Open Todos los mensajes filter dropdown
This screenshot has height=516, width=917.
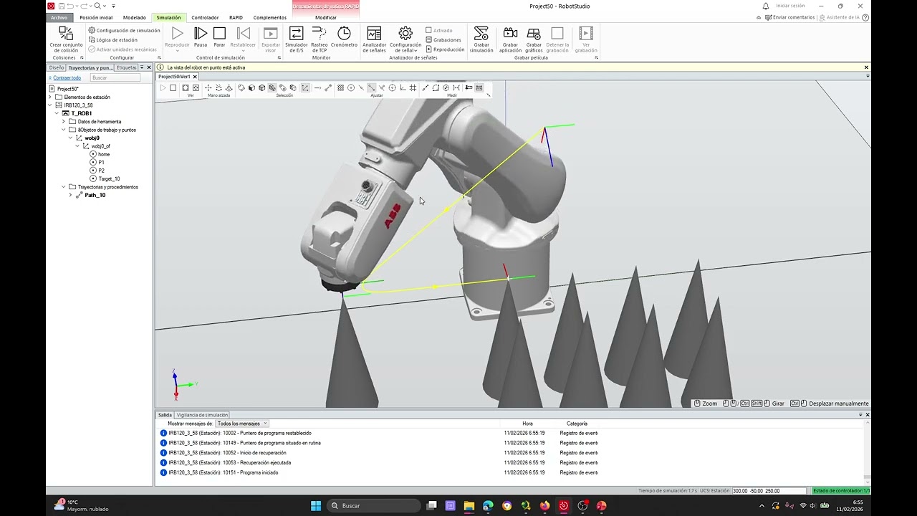pos(242,424)
